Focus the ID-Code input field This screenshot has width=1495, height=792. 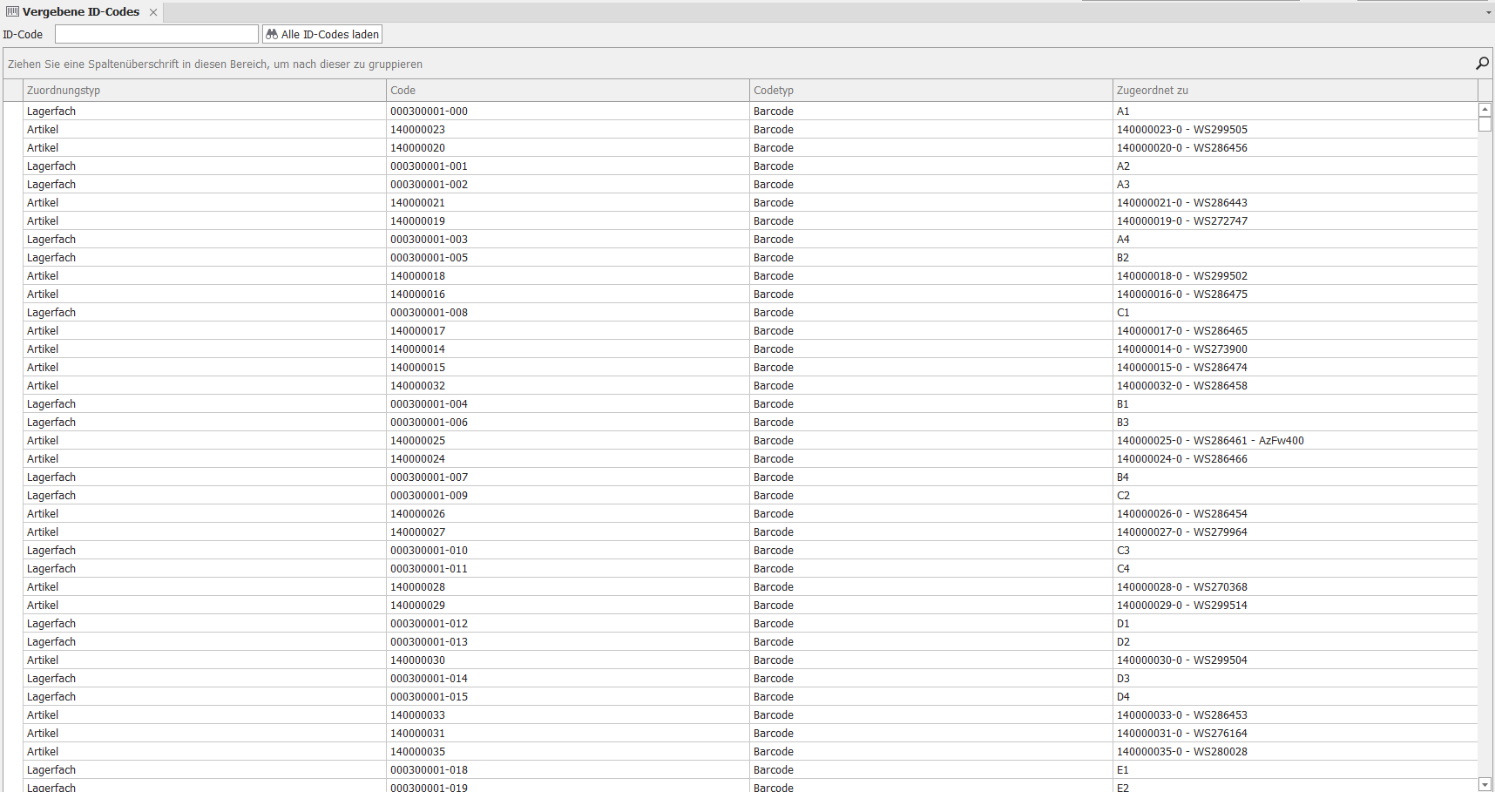click(157, 35)
